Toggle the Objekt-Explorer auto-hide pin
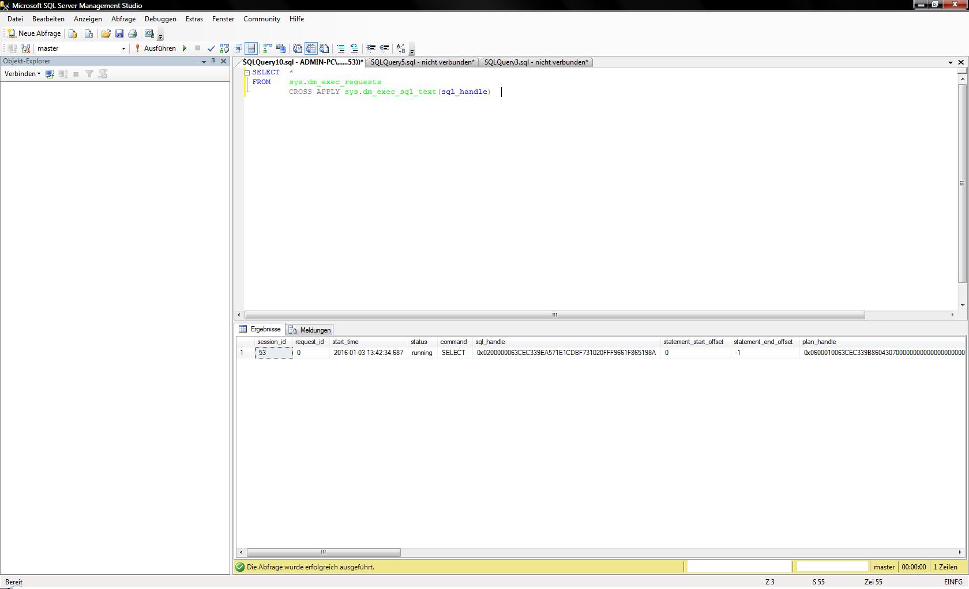This screenshot has height=589, width=969. (x=213, y=61)
